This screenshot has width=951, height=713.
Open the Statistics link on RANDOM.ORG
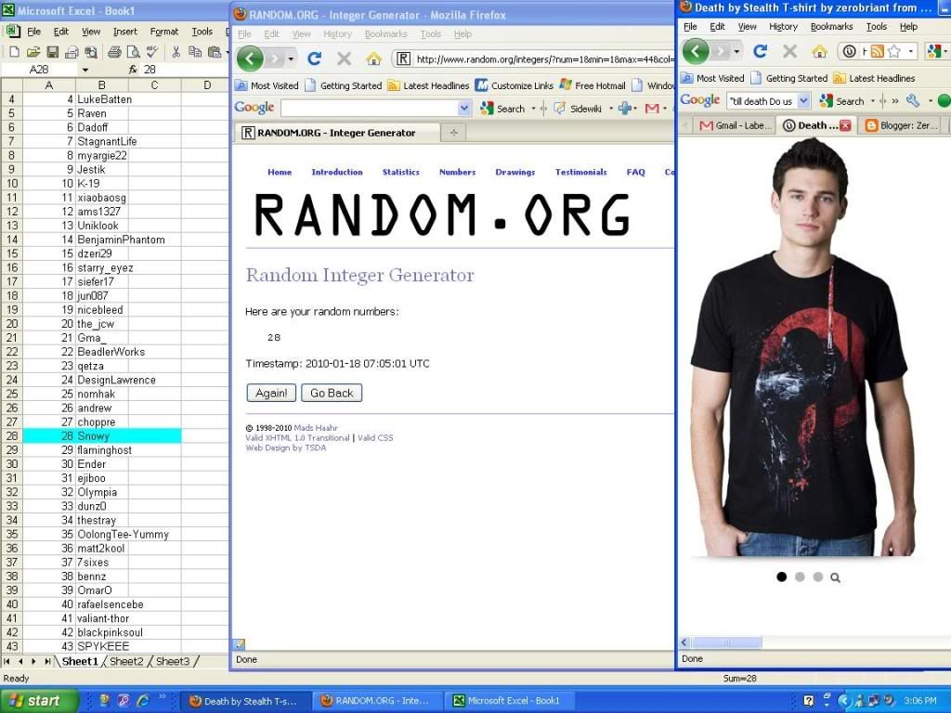click(x=401, y=172)
